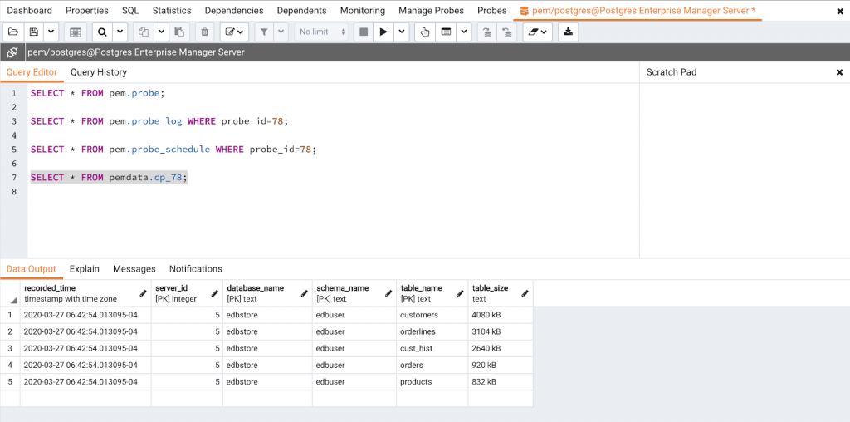Open the Messages tab

[134, 269]
